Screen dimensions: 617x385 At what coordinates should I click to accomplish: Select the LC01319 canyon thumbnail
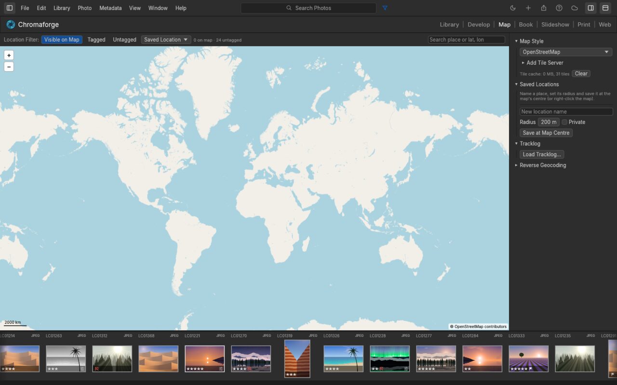point(297,359)
